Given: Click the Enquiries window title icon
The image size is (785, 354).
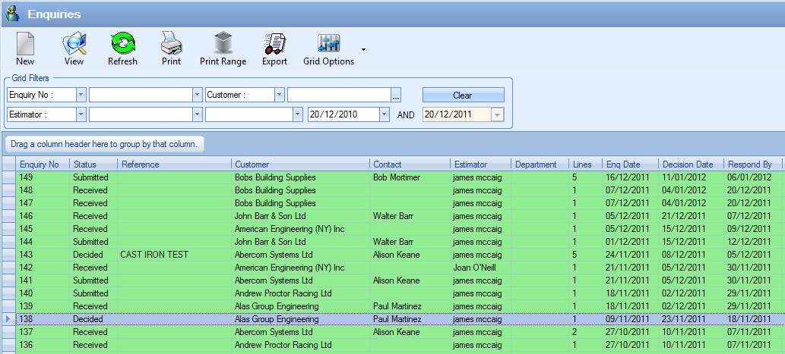Looking at the screenshot, I should coord(12,14).
